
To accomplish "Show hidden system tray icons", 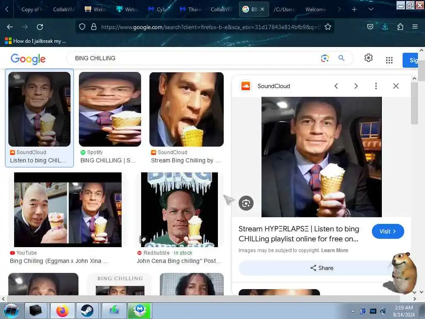I will pos(353,311).
